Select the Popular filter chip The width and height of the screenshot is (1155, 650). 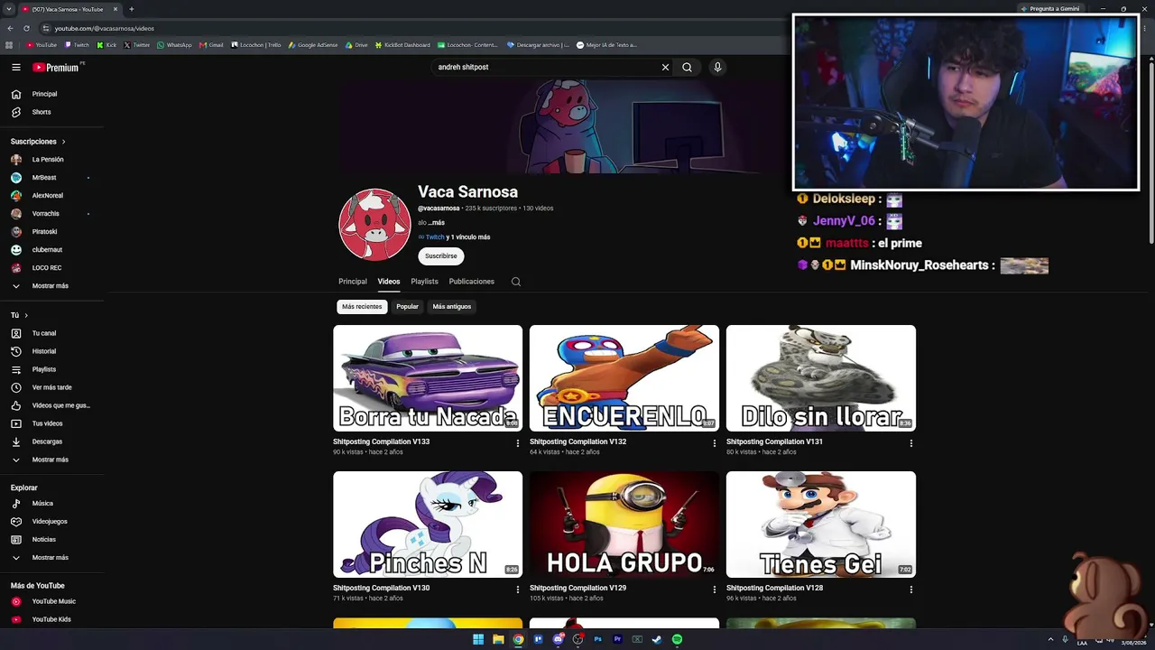[407, 307]
